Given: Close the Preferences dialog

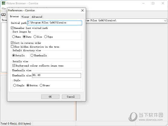Looking at the screenshot, I should point(82,11).
